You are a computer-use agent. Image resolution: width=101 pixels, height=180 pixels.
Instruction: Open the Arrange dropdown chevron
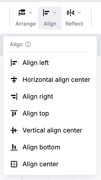point(30,13)
